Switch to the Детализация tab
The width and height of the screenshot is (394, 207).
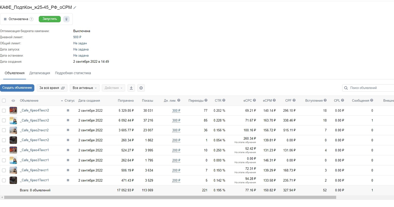[40, 73]
